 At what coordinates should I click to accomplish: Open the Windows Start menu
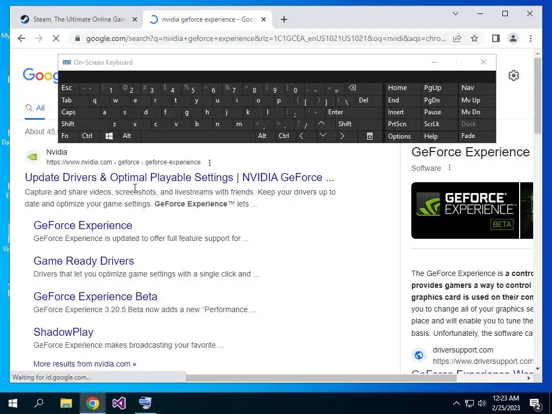click(x=13, y=403)
